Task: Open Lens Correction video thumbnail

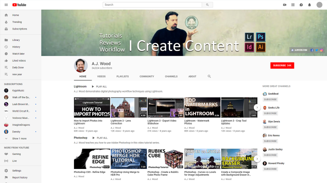Action: 129,107
